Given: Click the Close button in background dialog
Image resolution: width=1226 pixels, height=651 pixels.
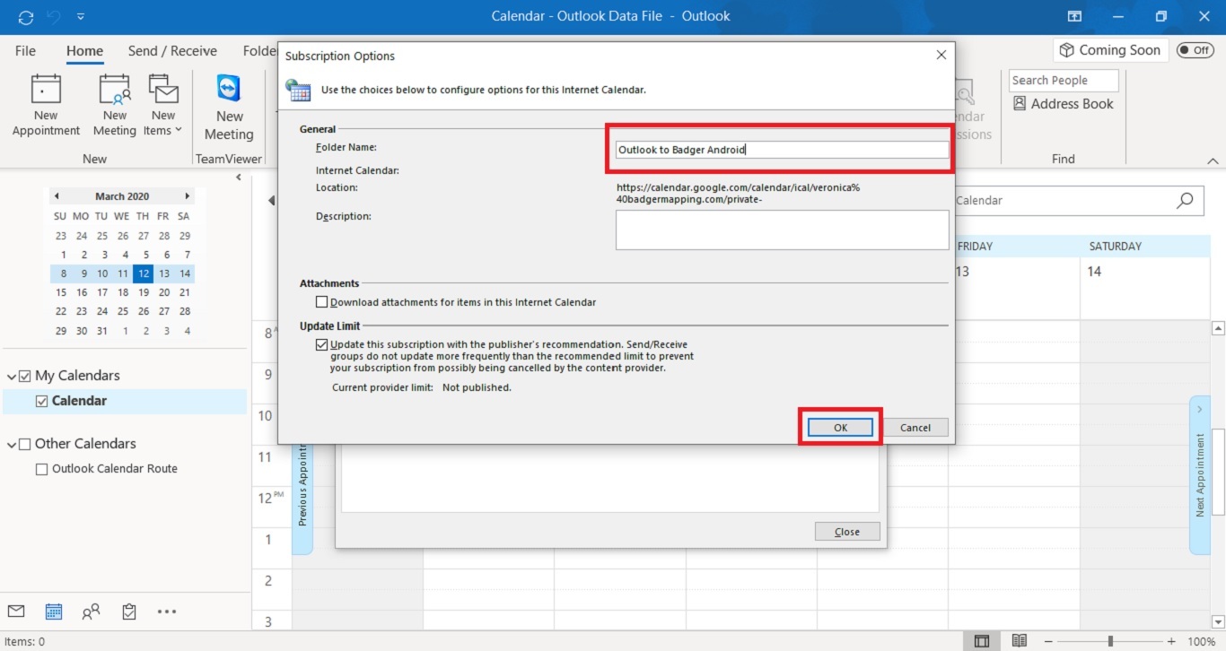Looking at the screenshot, I should pyautogui.click(x=847, y=532).
